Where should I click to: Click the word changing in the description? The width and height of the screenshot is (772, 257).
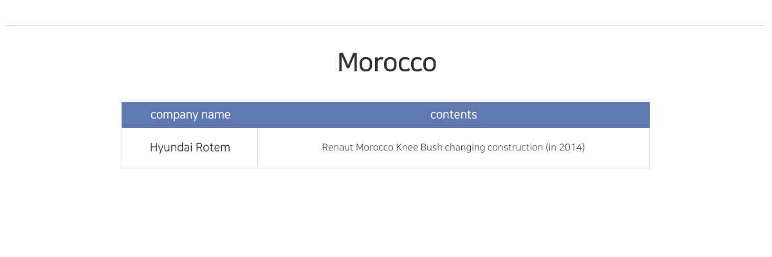[462, 148]
